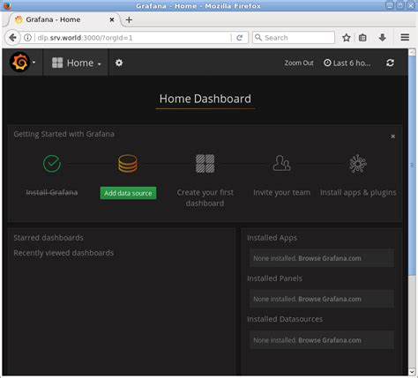Open the bookmarks library icon

(x=362, y=38)
